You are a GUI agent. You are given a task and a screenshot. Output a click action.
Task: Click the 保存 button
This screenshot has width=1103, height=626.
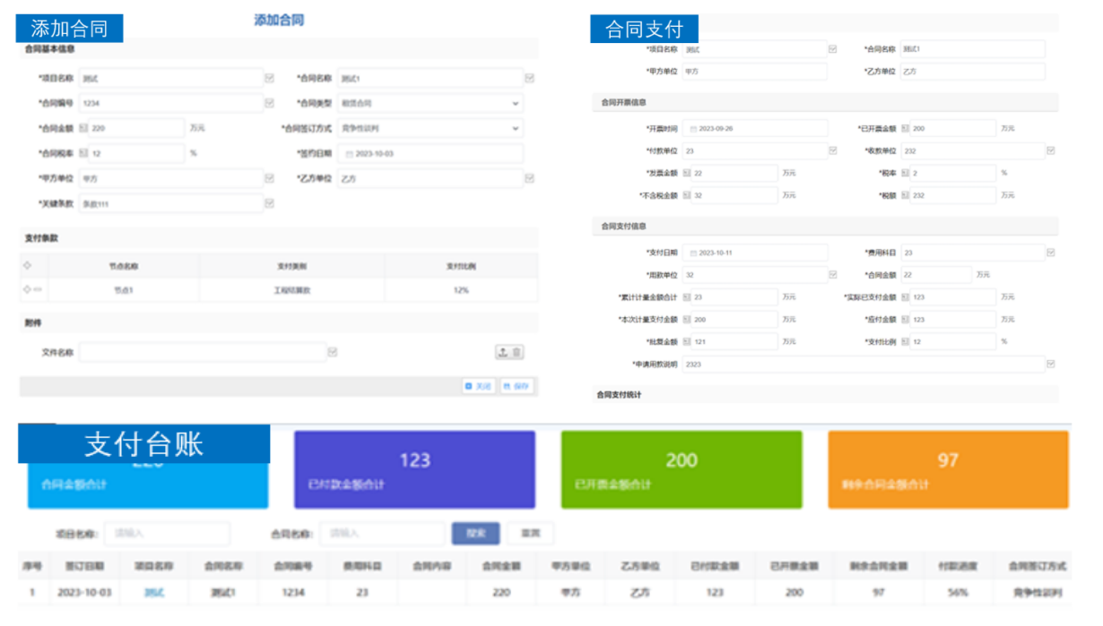(x=516, y=386)
